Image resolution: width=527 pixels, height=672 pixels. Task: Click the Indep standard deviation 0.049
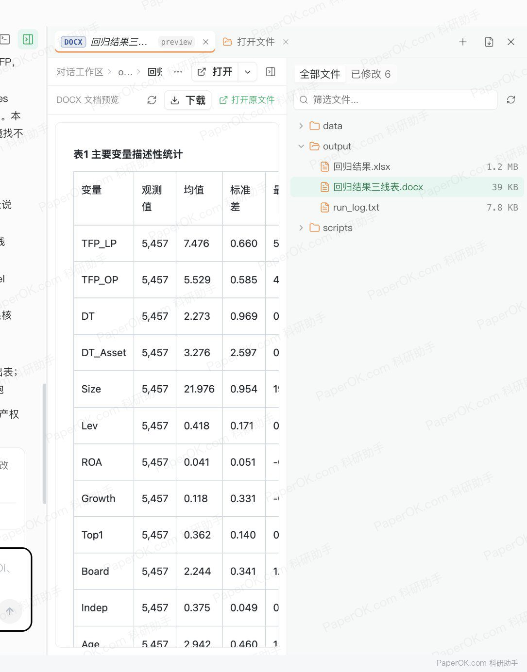pos(244,608)
